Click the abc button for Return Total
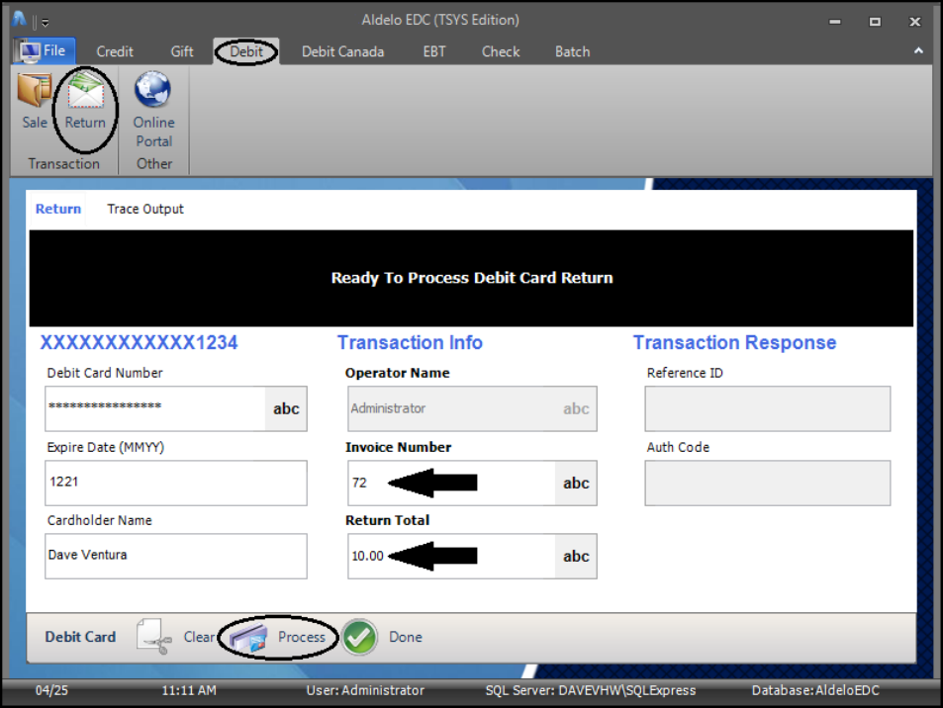 click(576, 556)
